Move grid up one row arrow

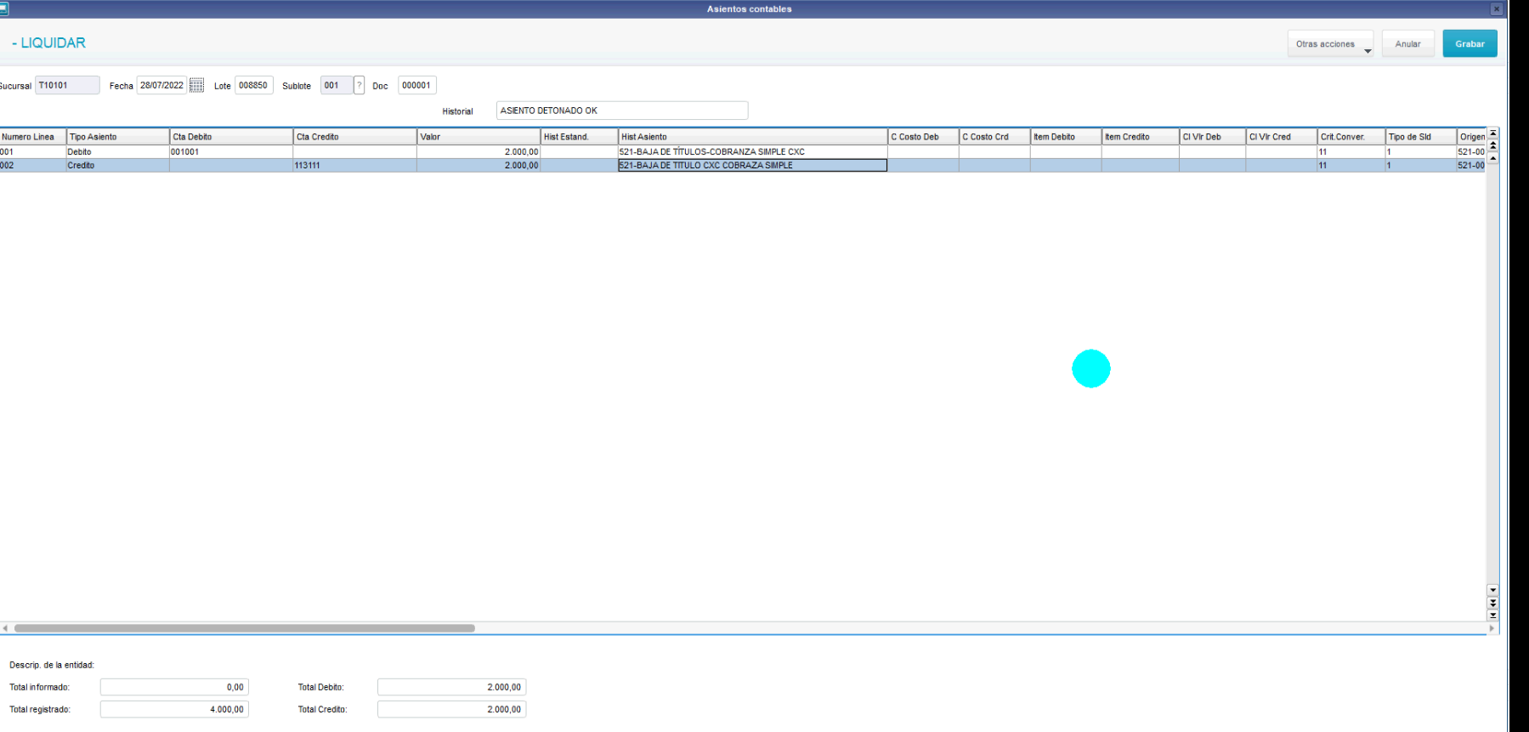tap(1492, 158)
